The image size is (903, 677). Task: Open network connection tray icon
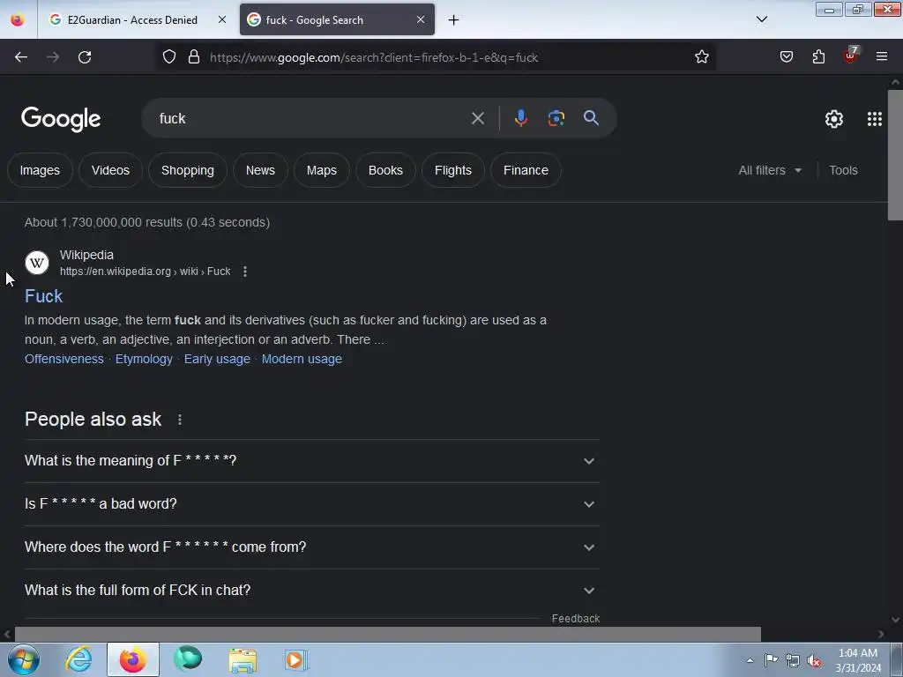point(793,660)
